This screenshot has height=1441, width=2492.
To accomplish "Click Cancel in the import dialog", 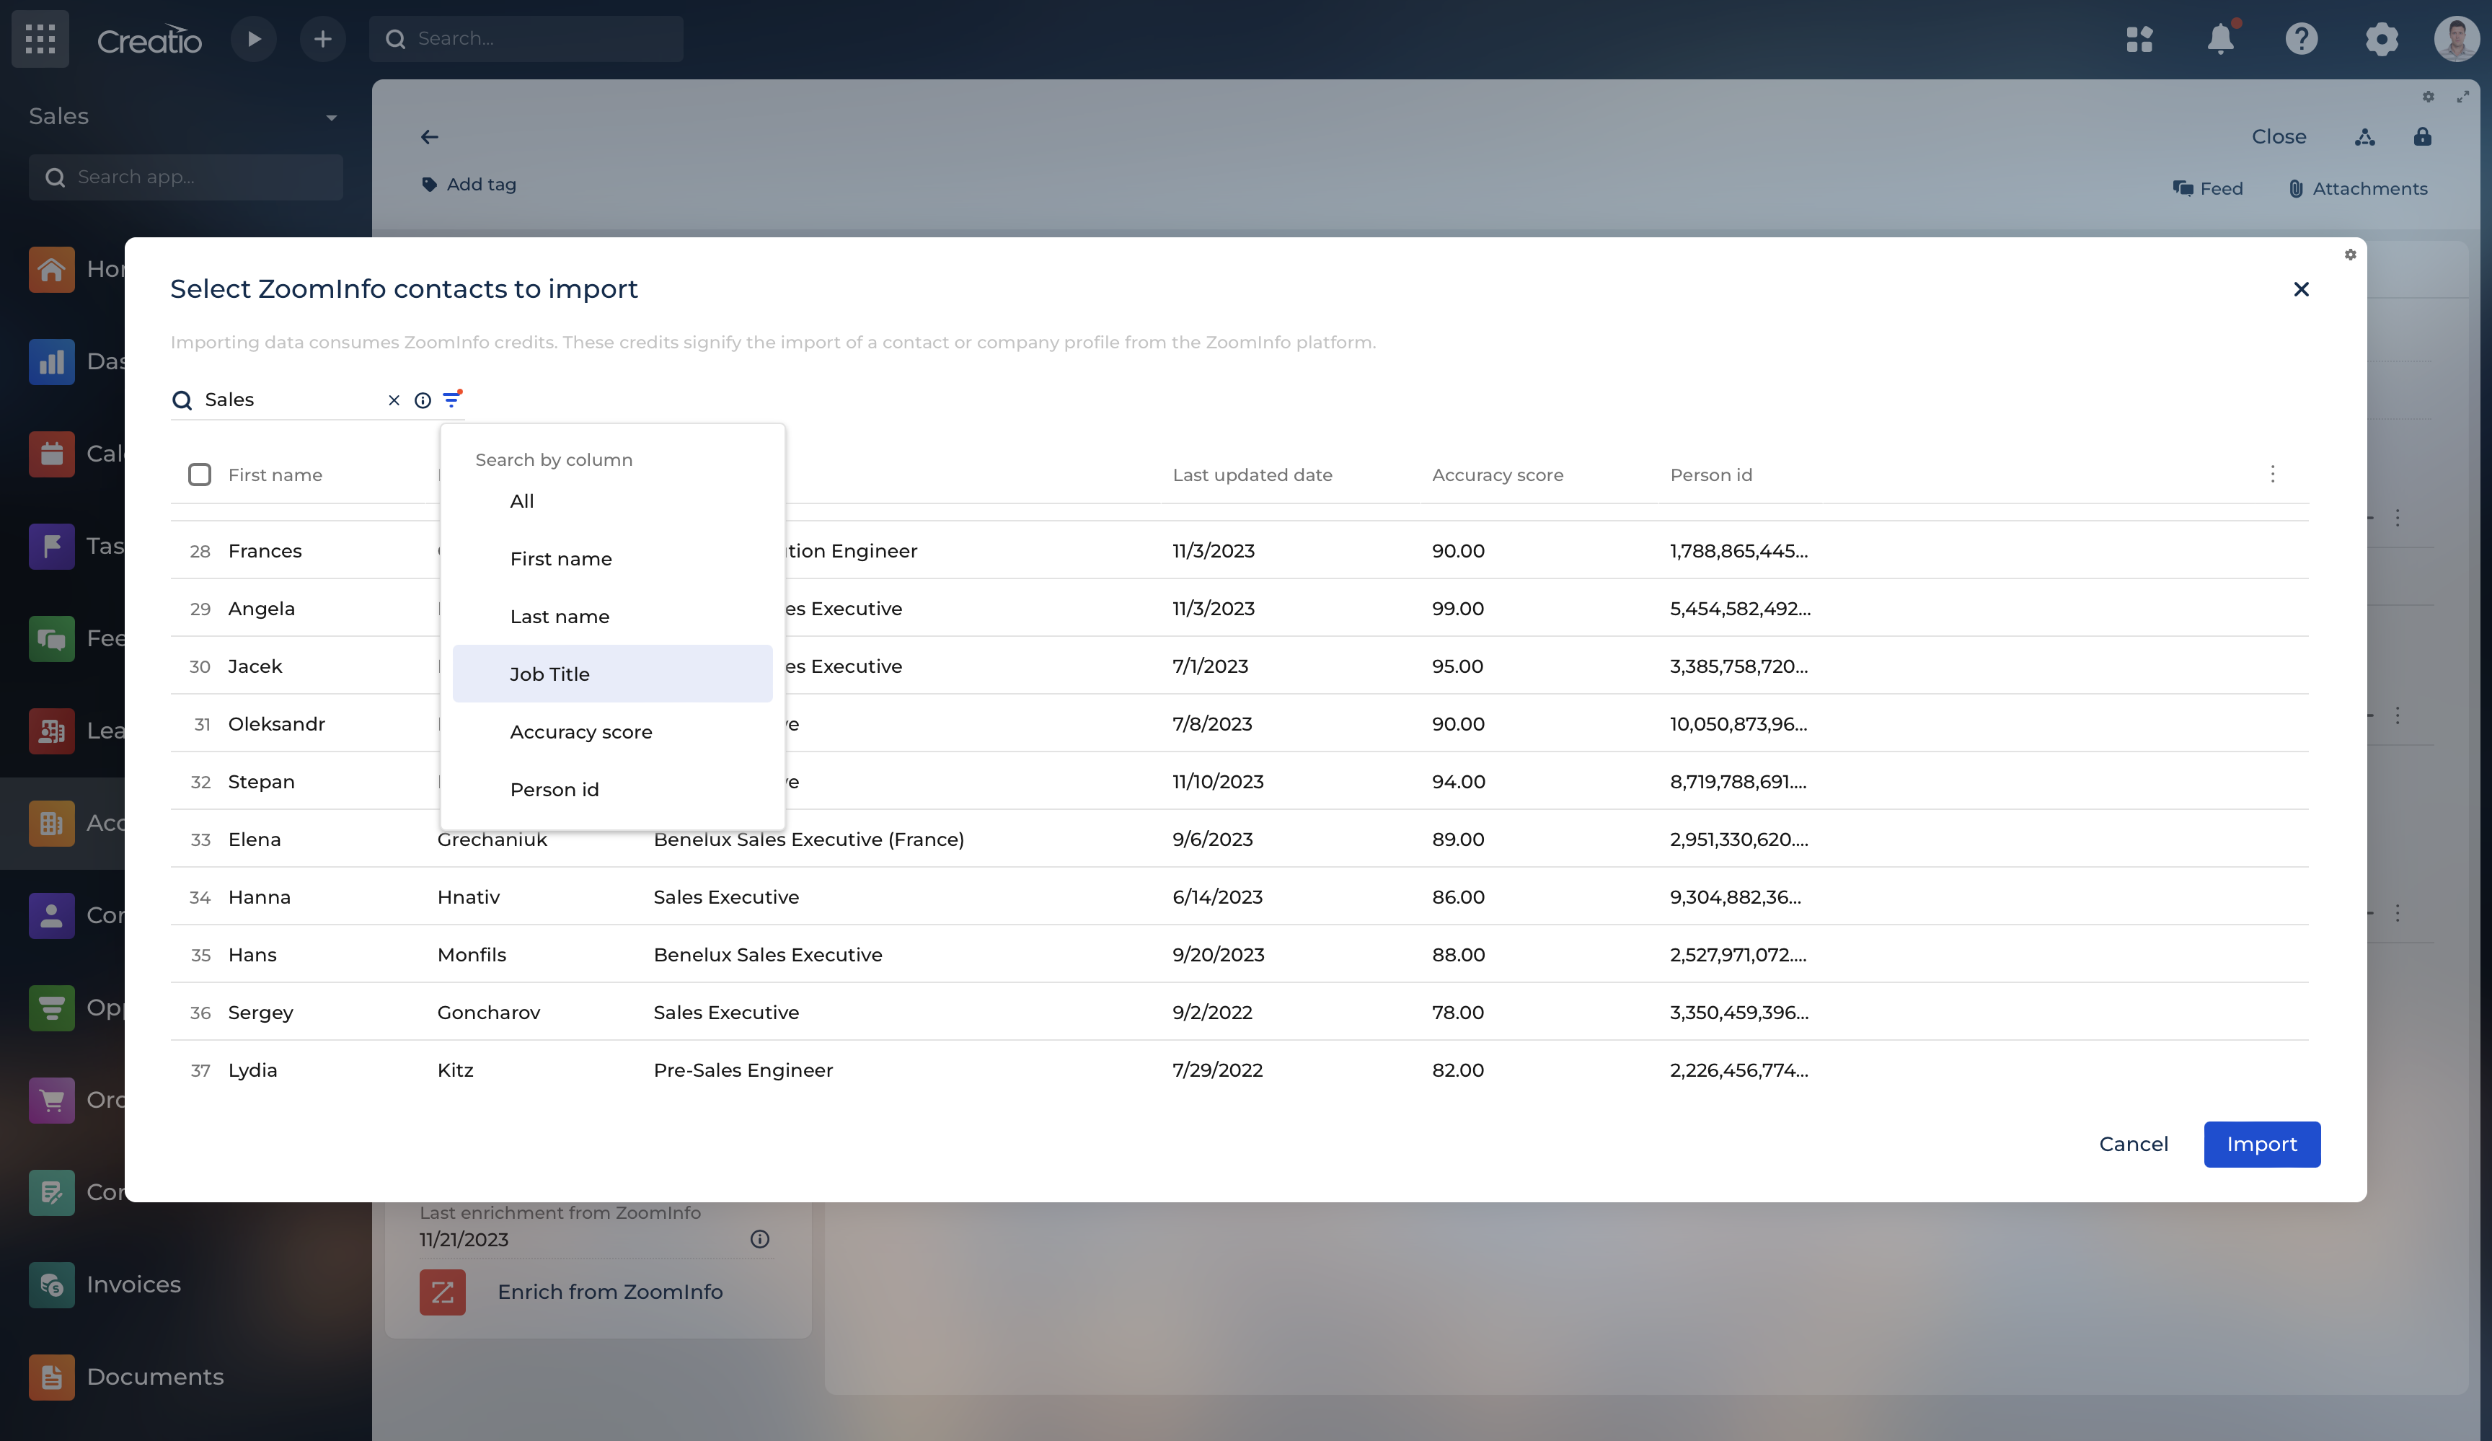I will 2133,1145.
